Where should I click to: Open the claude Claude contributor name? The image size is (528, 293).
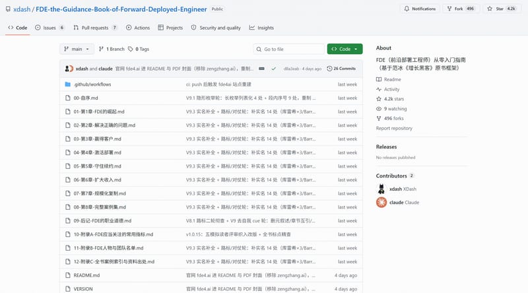404,203
